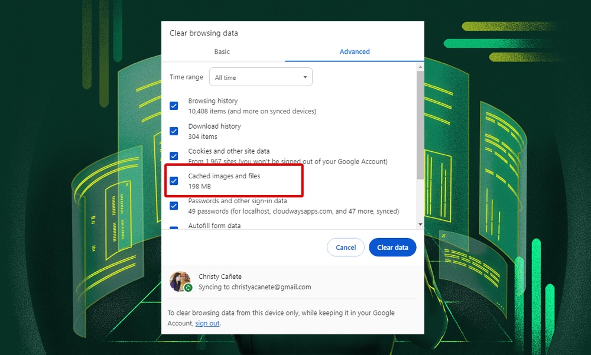Toggle the Autofill form data checkbox

(174, 227)
